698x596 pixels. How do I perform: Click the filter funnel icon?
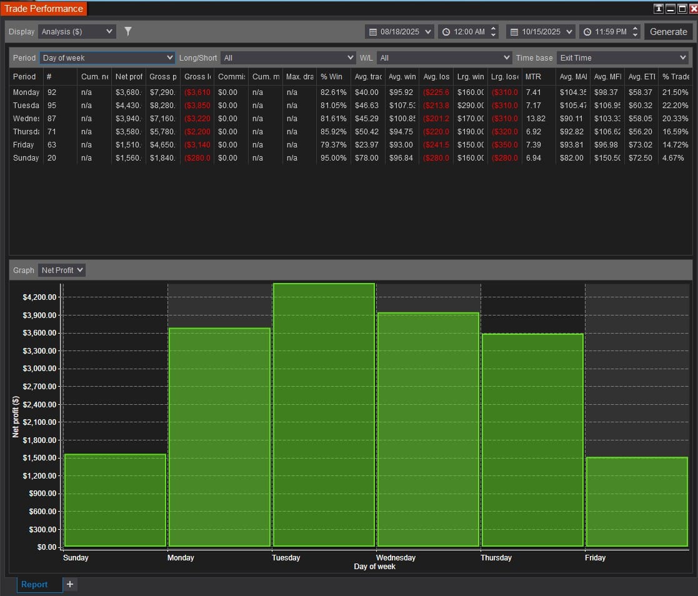pyautogui.click(x=128, y=31)
